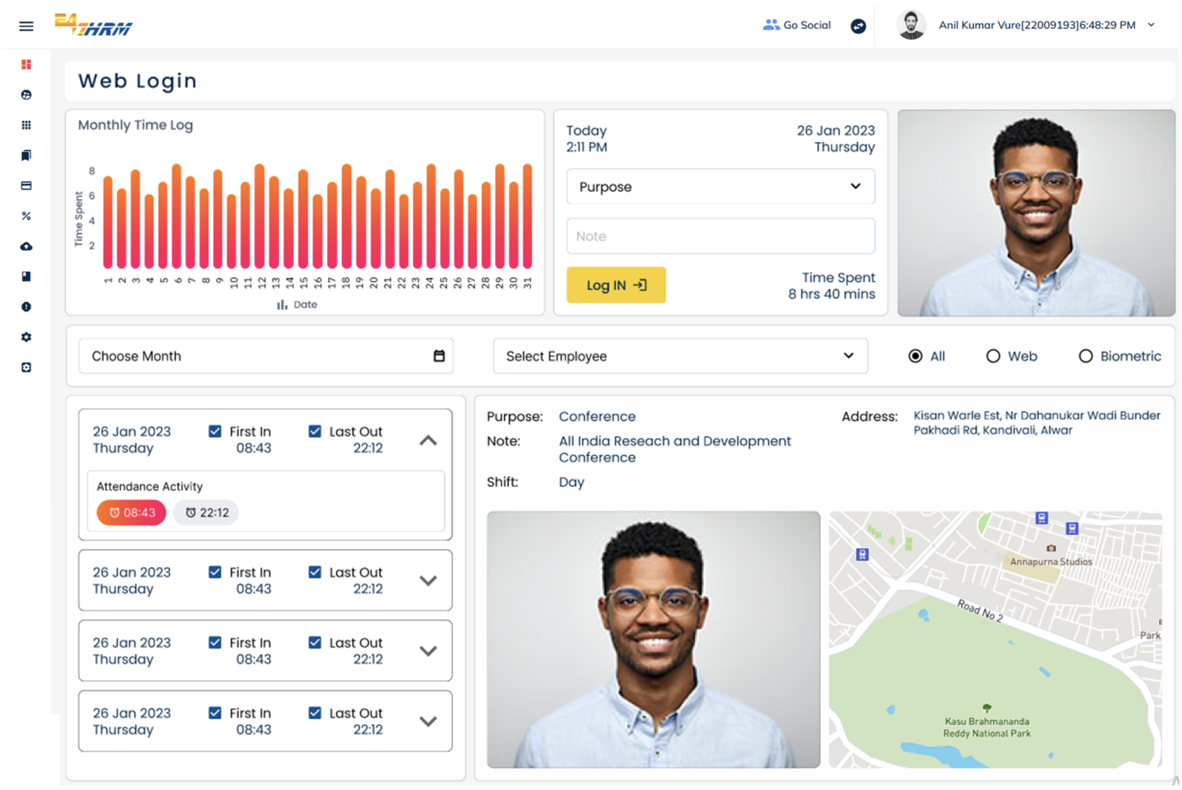Open the settings gear sidebar icon
1182x790 pixels.
[26, 337]
